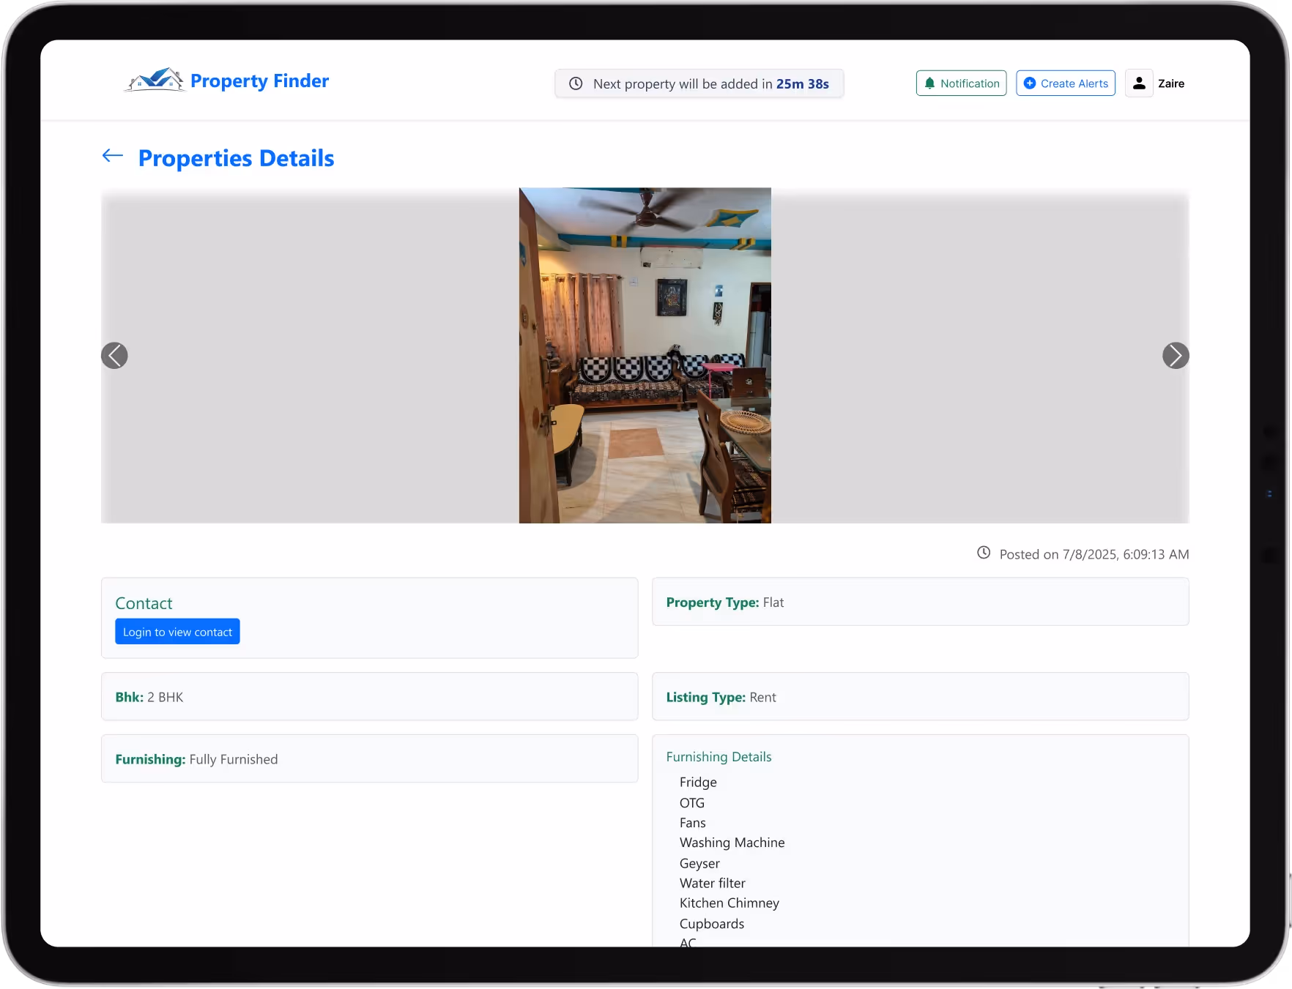Select the 'Posted on 7/8/2025, 6:09:13 AM' text
Screen dimensions: 1292x989
click(1094, 554)
